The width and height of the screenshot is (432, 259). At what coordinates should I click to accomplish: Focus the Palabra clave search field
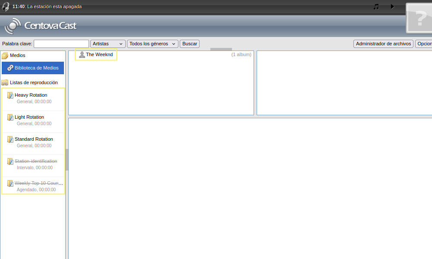pos(61,44)
